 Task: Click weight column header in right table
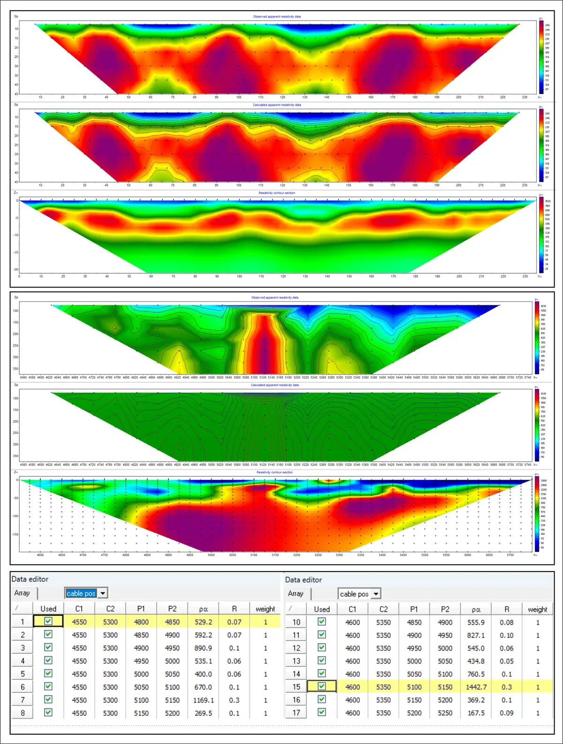[x=537, y=609]
